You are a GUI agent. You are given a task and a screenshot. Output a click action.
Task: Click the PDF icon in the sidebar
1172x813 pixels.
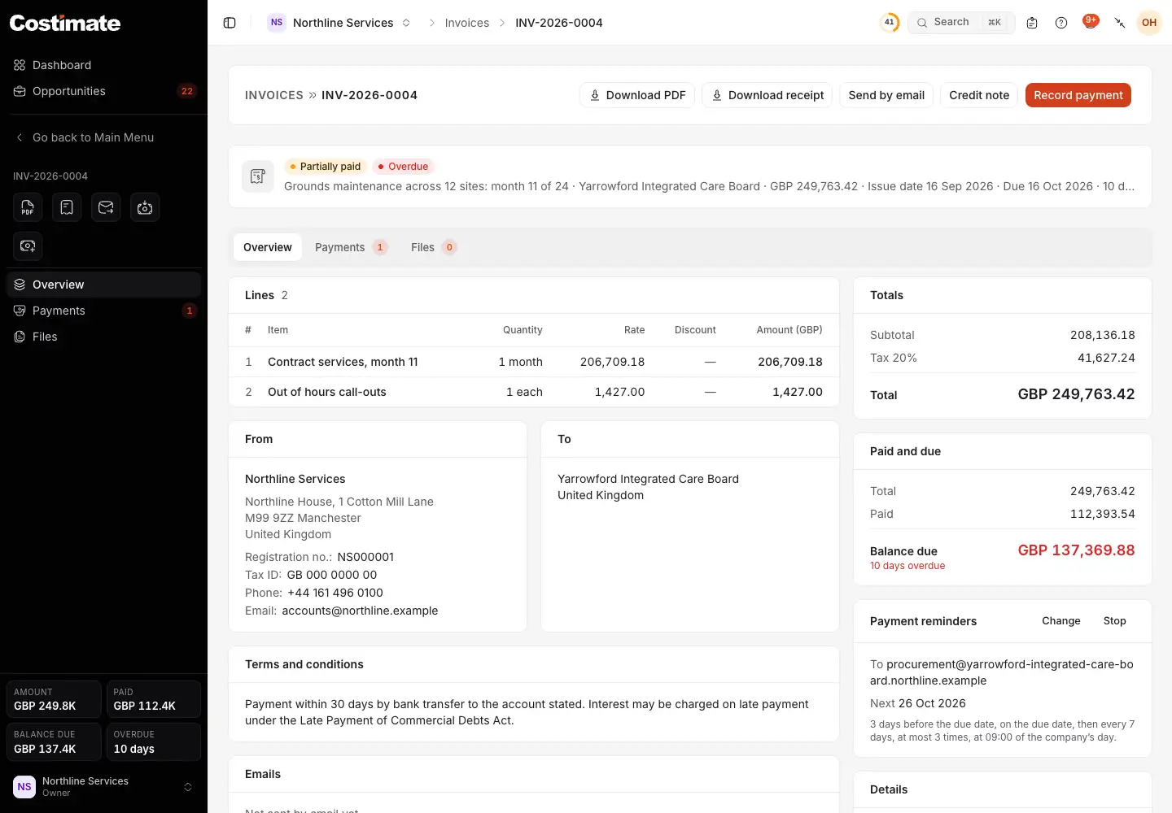28,207
